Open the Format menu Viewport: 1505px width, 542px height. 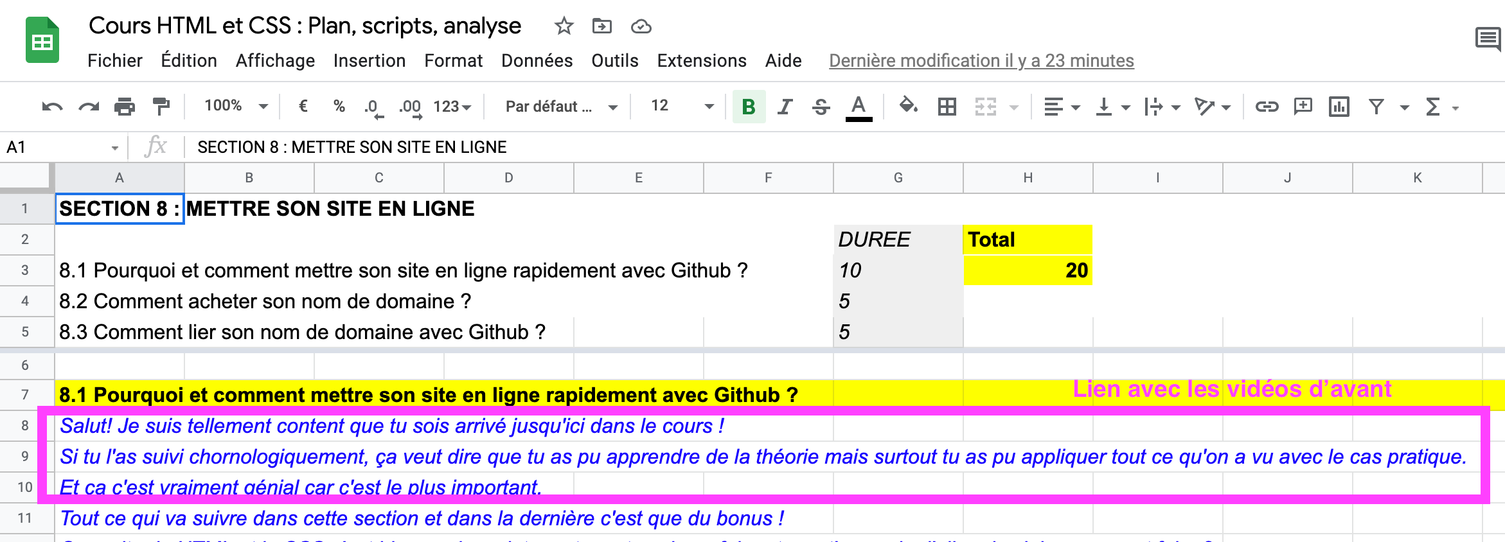coord(453,60)
